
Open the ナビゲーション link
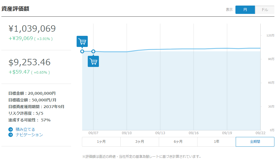point(29,135)
